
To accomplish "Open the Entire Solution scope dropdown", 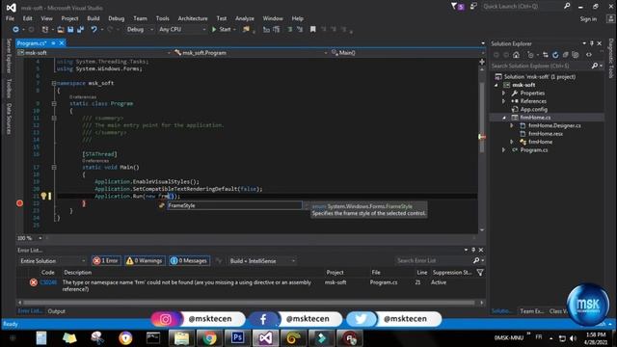I will pyautogui.click(x=52, y=261).
